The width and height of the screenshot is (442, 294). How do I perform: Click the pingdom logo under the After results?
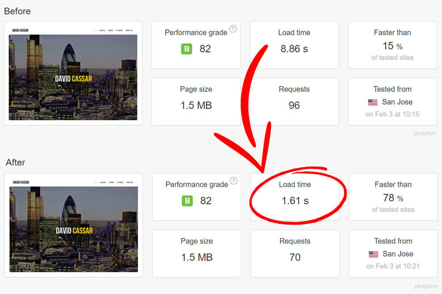[425, 286]
